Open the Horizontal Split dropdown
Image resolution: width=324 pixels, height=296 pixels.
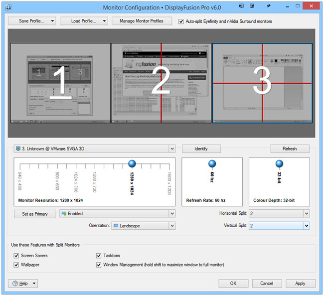(x=307, y=213)
